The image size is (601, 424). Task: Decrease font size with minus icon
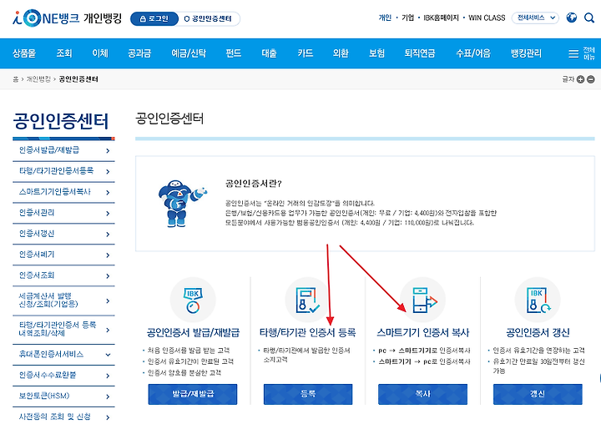(x=591, y=79)
